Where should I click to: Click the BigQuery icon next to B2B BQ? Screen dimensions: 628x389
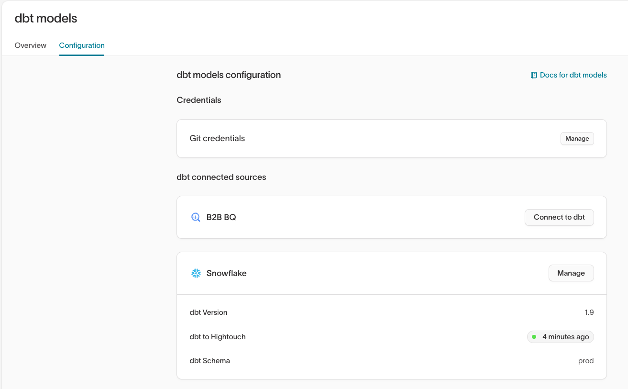click(196, 217)
